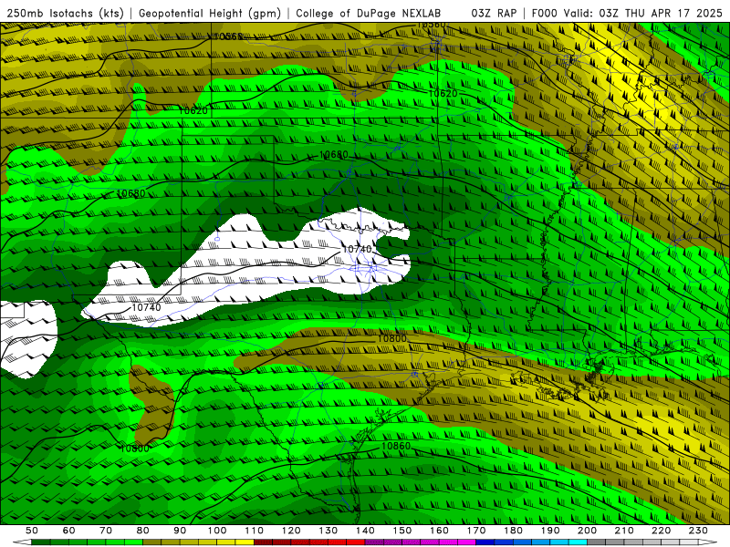The width and height of the screenshot is (730, 547).
Task: Click the 10800 contour label on the olive band
Action: point(391,338)
